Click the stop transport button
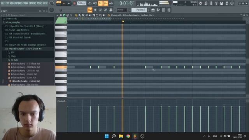This screenshot has width=249, height=140. click(69, 3)
